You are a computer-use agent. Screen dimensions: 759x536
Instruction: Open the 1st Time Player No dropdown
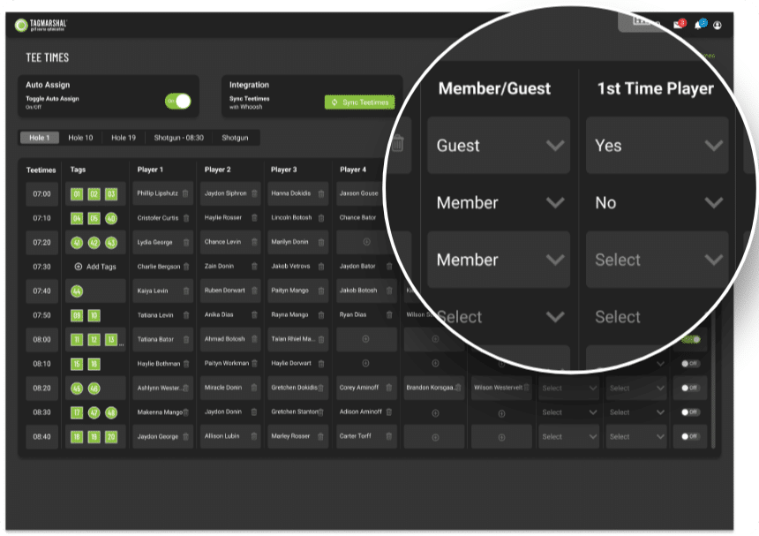click(x=657, y=203)
